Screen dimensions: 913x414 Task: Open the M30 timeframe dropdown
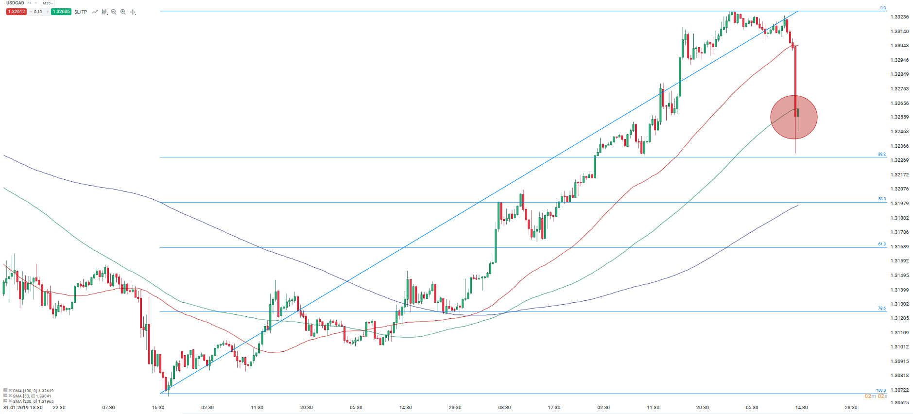48,3
